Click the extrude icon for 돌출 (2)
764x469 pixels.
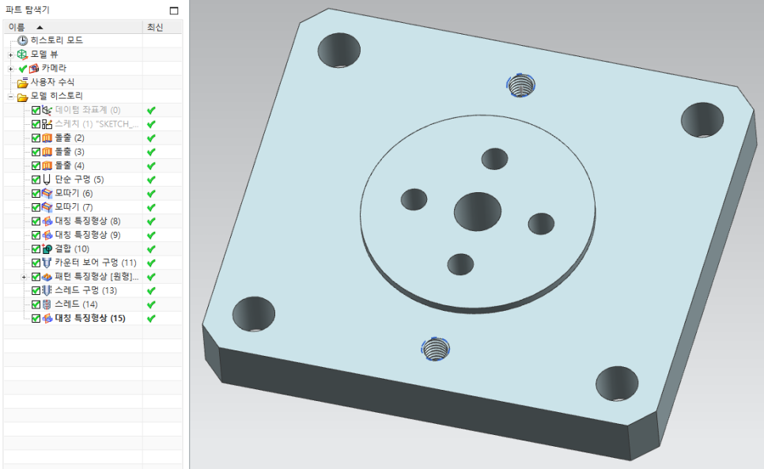click(47, 138)
